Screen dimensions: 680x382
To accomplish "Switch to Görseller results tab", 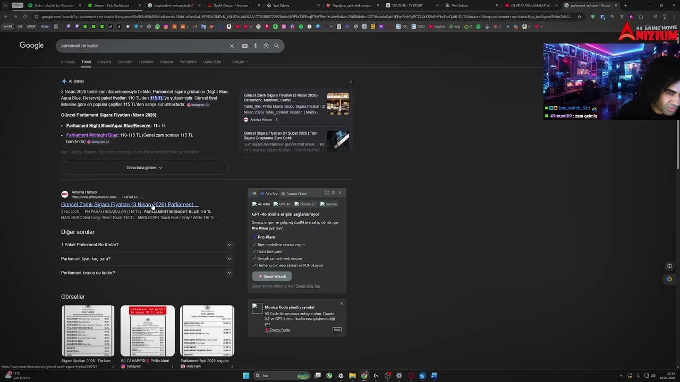I will [x=125, y=62].
